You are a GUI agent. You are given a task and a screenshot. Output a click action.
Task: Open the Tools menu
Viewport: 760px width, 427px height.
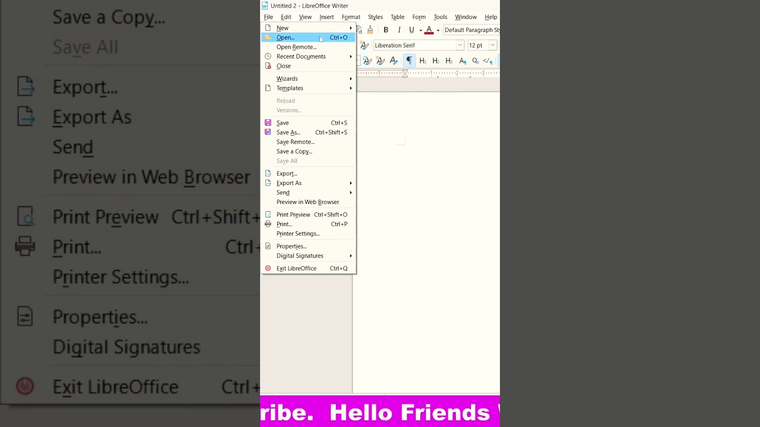pyautogui.click(x=441, y=17)
